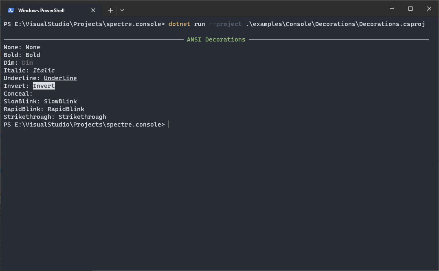Click the 'ANSI Decorations' heading

point(216,39)
